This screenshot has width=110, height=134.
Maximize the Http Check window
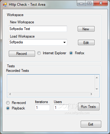(x=89, y=3)
